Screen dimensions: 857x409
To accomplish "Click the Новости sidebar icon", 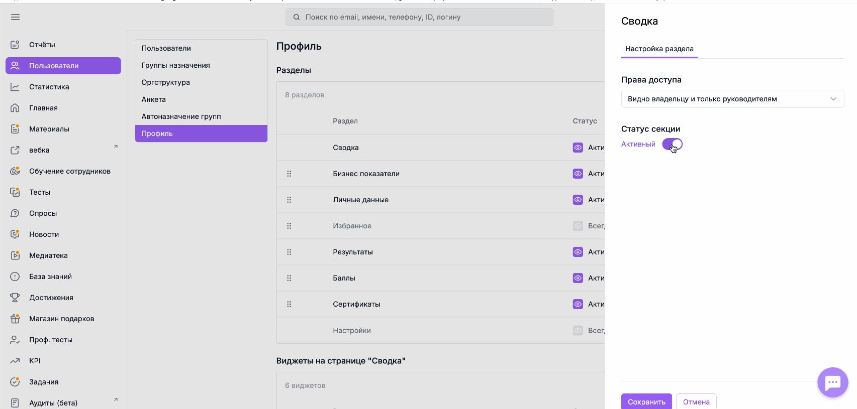I will pos(15,234).
